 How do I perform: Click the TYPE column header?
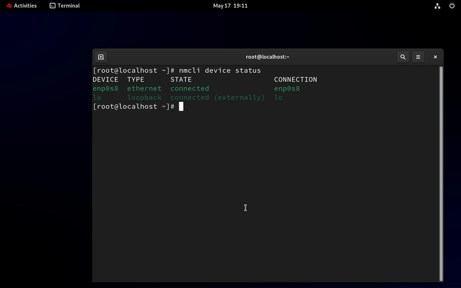[135, 79]
